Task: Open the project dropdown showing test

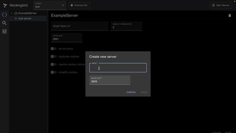Action: 49,6
